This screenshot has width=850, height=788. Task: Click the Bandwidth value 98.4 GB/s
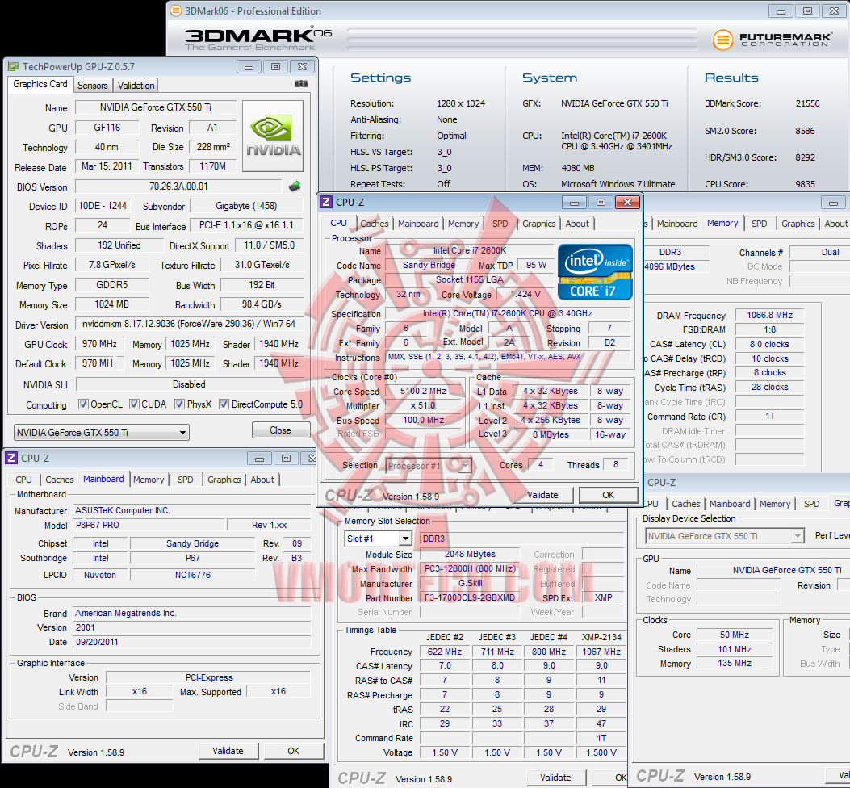[262, 304]
